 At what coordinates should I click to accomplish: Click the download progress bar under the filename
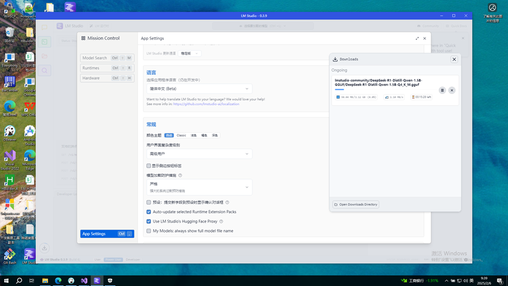[x=385, y=89]
